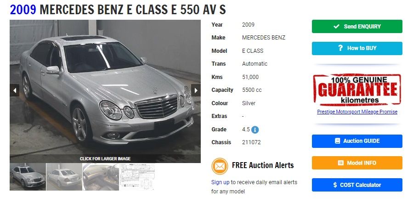
Task: Click the dollar sign icon on COST Calculator
Action: [x=335, y=185]
